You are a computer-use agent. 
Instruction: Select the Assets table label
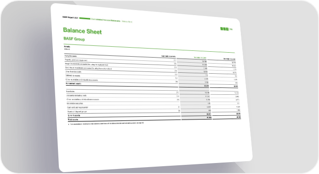coord(67,47)
